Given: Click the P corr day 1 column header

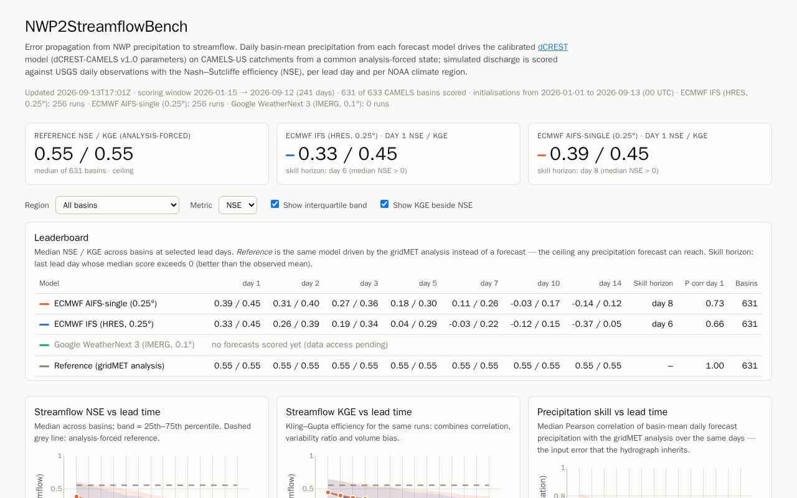Looking at the screenshot, I should [704, 283].
